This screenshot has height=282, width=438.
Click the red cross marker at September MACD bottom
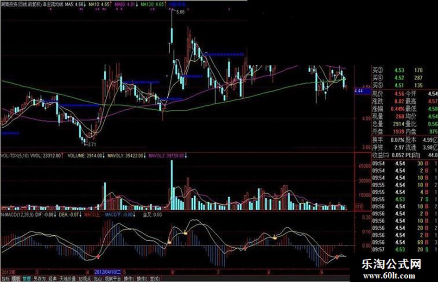pos(337,257)
